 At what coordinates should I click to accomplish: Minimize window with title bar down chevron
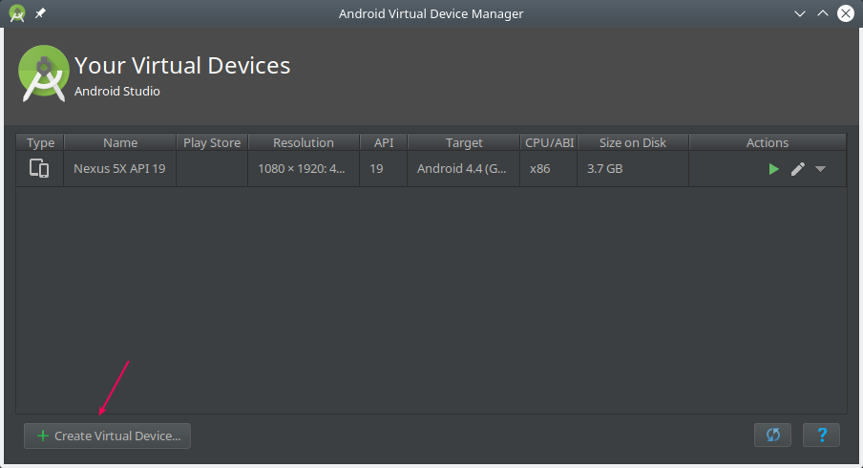800,13
